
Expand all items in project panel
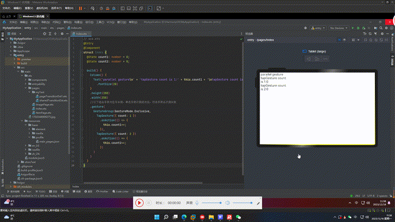50,34
